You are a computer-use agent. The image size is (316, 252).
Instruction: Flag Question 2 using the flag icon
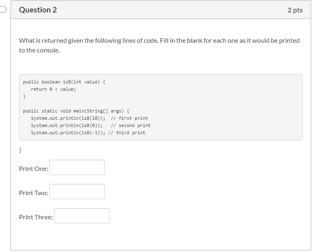(3, 9)
